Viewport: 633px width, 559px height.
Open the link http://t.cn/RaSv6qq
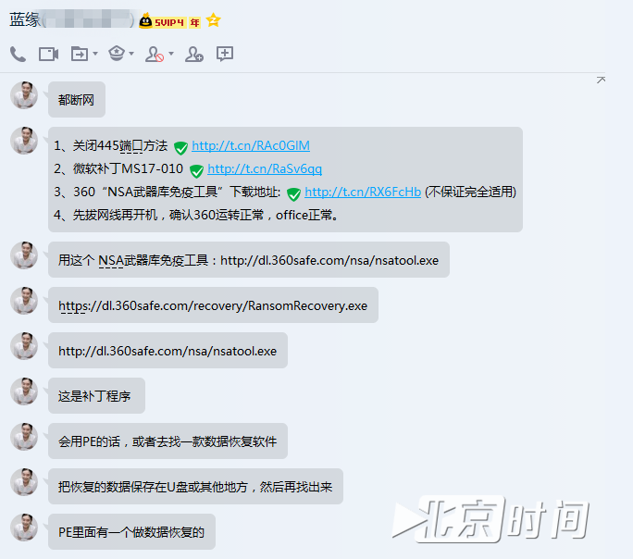click(x=265, y=169)
